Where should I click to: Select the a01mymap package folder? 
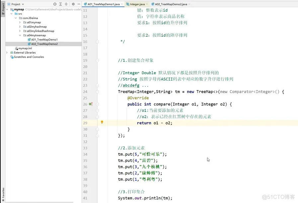[x=34, y=23]
